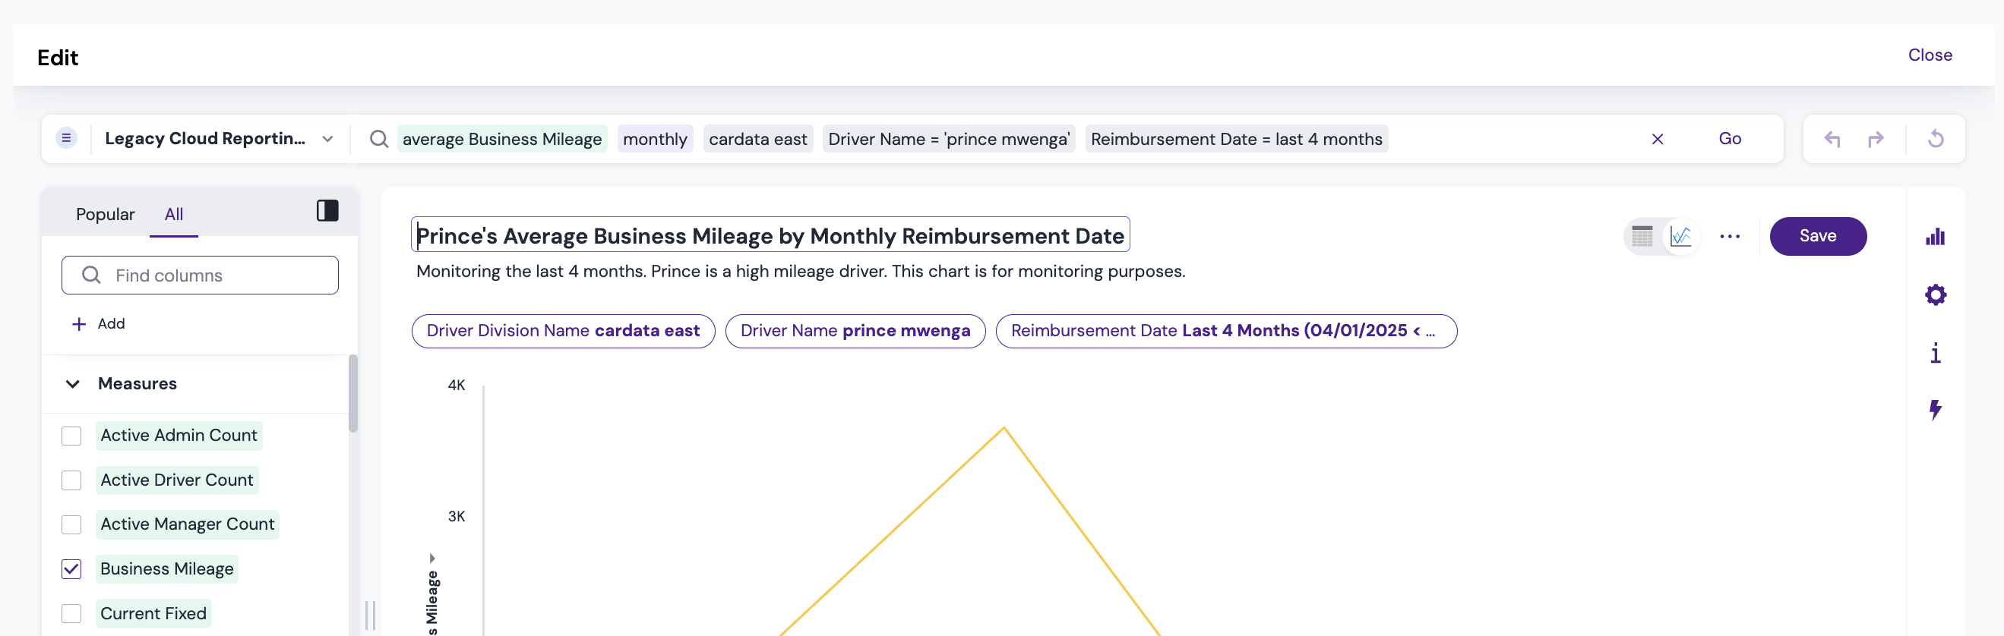The image size is (2004, 636).
Task: Click the search magnifier icon in query bar
Action: tap(379, 139)
